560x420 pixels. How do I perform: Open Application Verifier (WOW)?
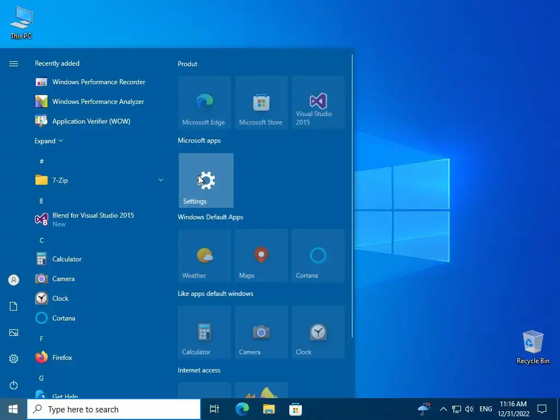[x=98, y=121]
